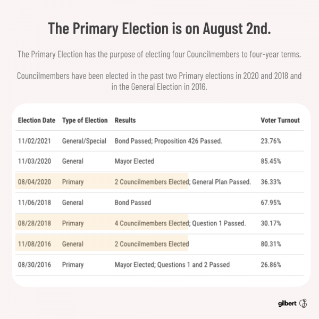
Task: Click the Voter Turnout column header
Action: point(280,120)
